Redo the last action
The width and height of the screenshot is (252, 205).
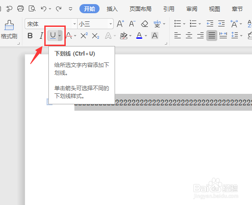coord(58,9)
